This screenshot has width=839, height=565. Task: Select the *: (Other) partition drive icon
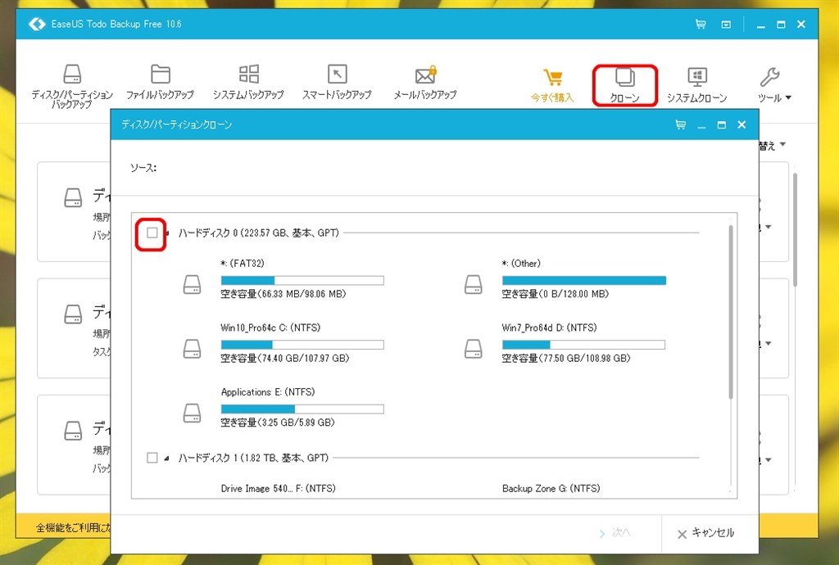(x=474, y=284)
